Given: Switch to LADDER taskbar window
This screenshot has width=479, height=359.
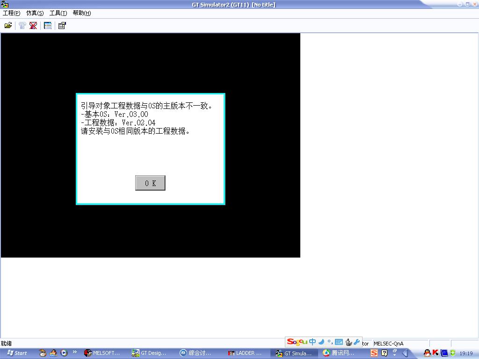Looking at the screenshot, I should (x=245, y=353).
